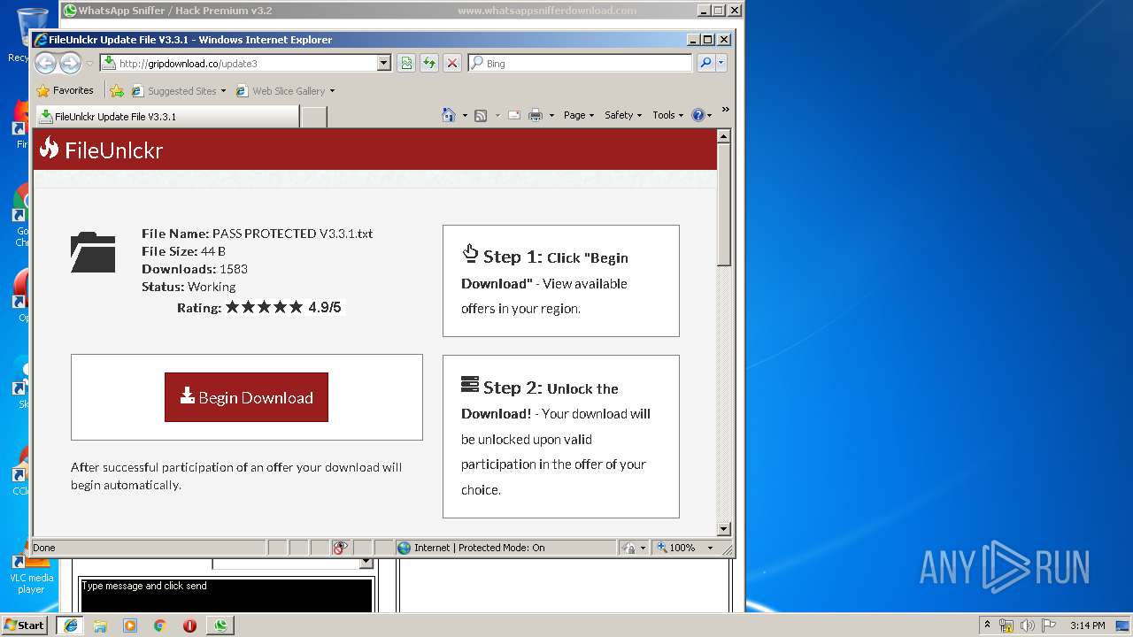Click the privacy report eye icon in status bar

pyautogui.click(x=340, y=548)
